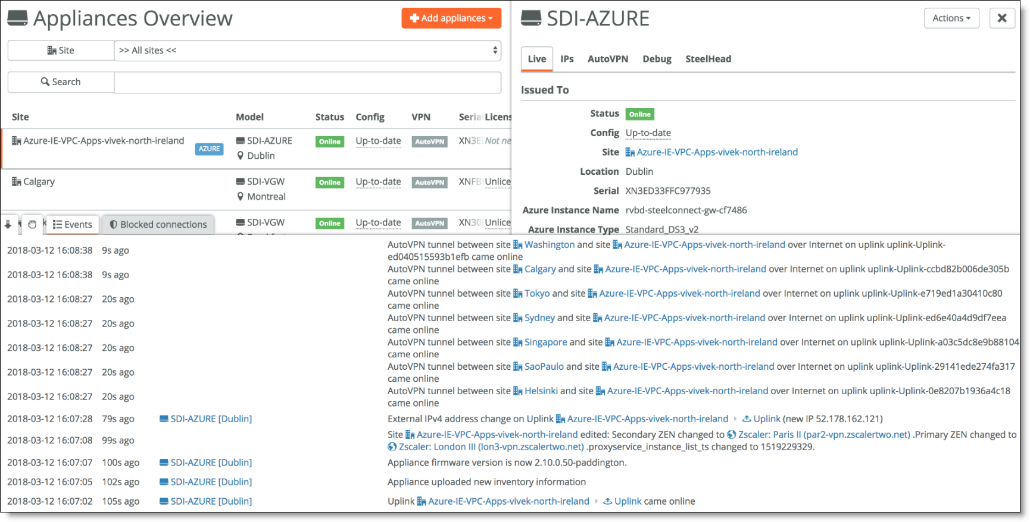Click firmware version 2.10.0.50-paddington event text

click(507, 462)
